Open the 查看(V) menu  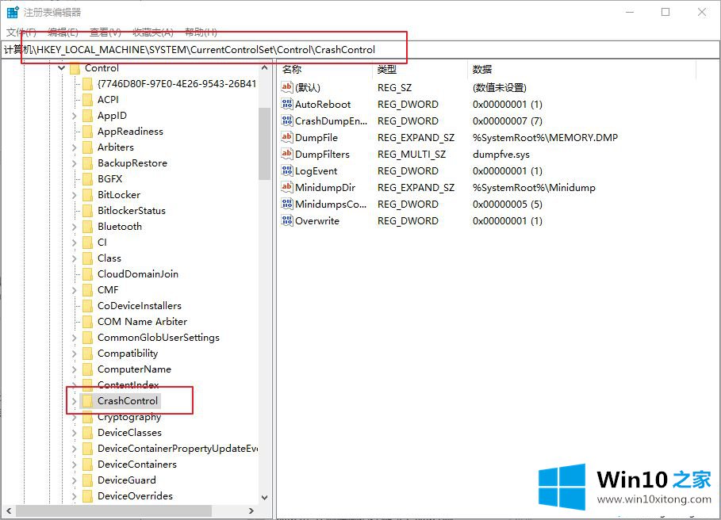[x=105, y=32]
